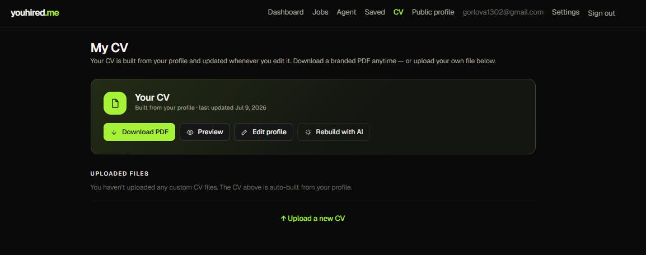
Task: Go to youhired.me home via logo
Action: tap(35, 13)
